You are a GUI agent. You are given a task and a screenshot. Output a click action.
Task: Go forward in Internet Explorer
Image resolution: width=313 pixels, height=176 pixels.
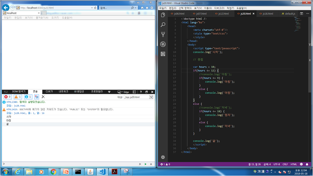pos(13,8)
